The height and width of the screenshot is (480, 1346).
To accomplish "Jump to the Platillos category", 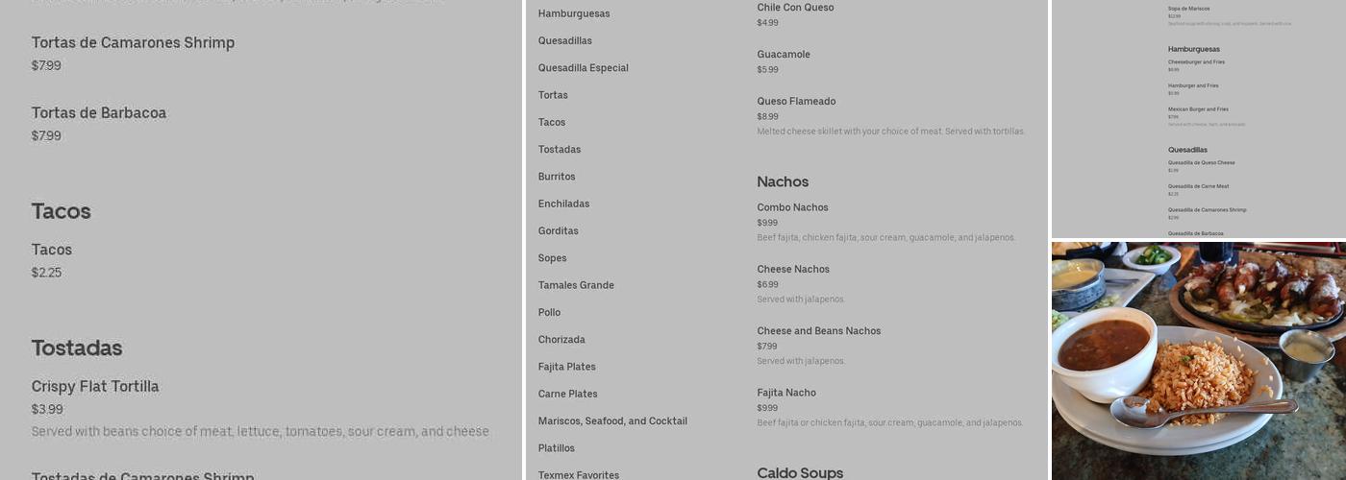I will pos(556,448).
